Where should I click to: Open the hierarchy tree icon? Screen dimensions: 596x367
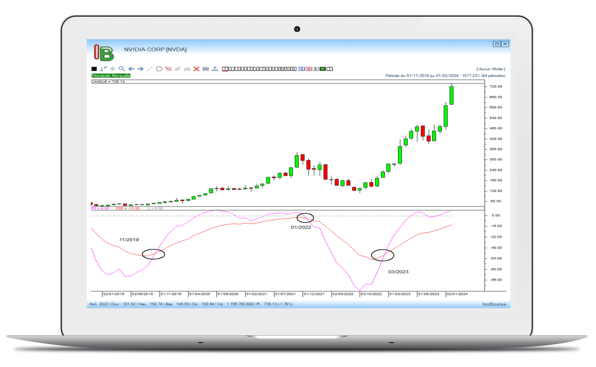(215, 69)
